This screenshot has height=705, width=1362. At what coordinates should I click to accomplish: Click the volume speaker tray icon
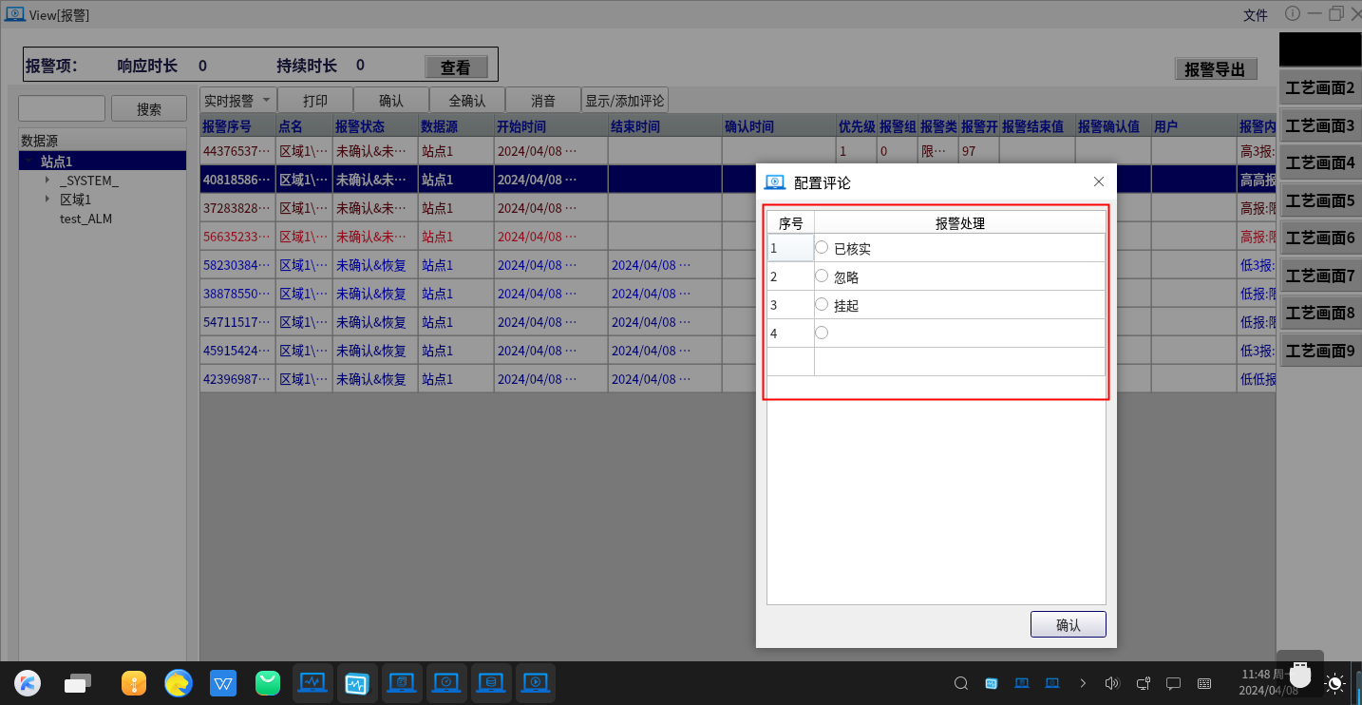point(1112,683)
